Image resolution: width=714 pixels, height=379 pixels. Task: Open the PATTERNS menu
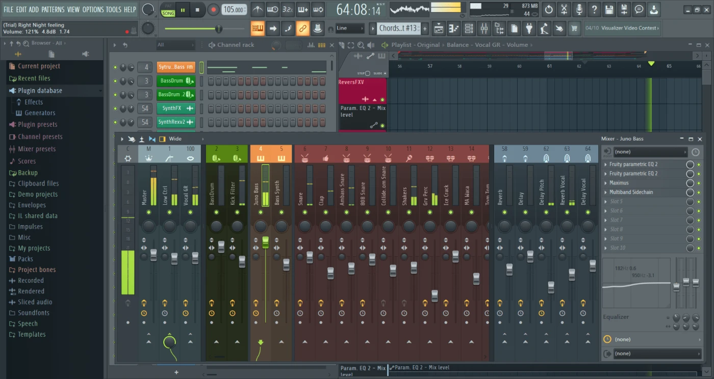point(53,9)
